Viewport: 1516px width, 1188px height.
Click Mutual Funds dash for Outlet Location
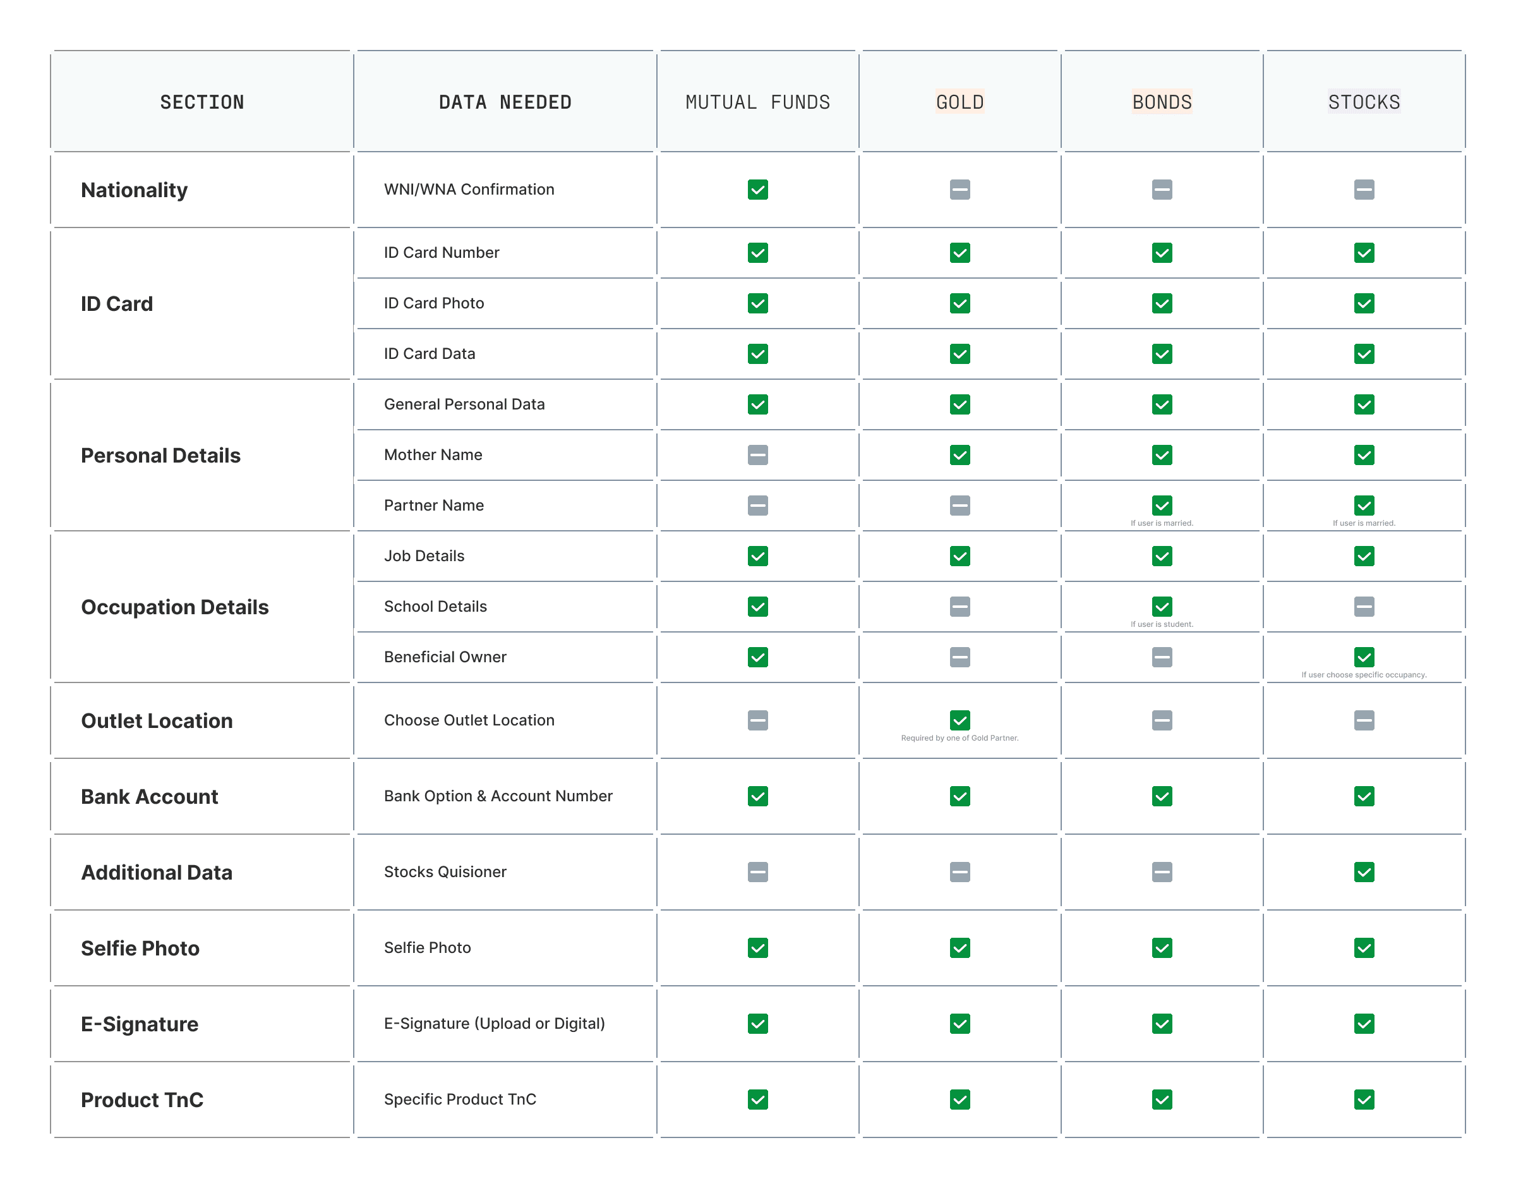pyautogui.click(x=757, y=720)
